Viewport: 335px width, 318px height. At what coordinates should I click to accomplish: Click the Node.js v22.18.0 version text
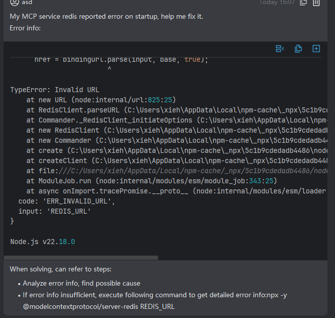pyautogui.click(x=43, y=242)
